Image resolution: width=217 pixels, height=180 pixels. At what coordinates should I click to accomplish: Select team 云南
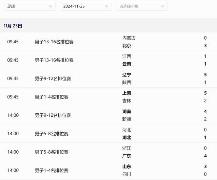[x=127, y=64]
